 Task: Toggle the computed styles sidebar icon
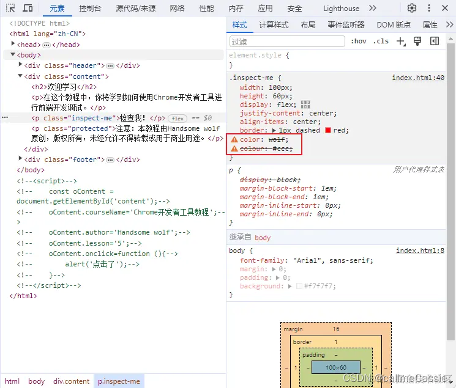tap(435, 41)
